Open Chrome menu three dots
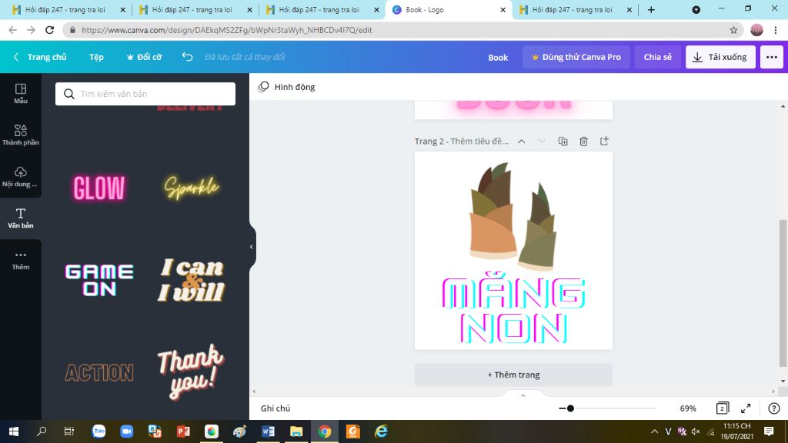 click(776, 30)
